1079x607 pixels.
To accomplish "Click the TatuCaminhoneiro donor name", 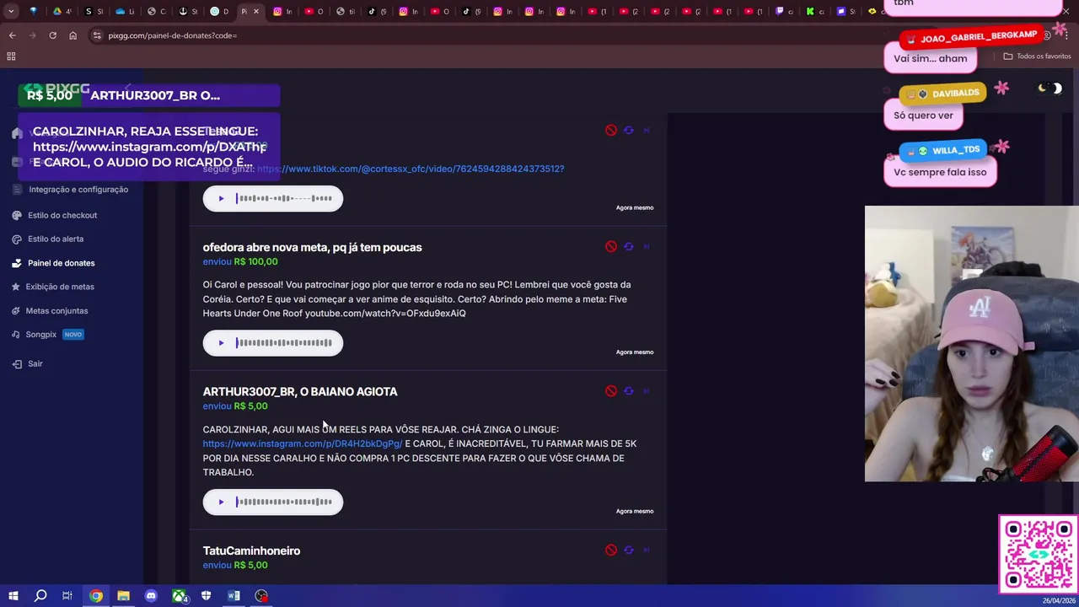I will pyautogui.click(x=251, y=551).
